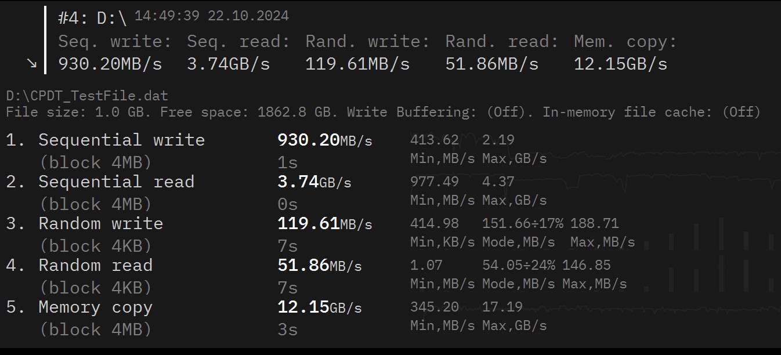This screenshot has height=355, width=781.
Task: Click the random write histogram bars
Action: [719, 235]
